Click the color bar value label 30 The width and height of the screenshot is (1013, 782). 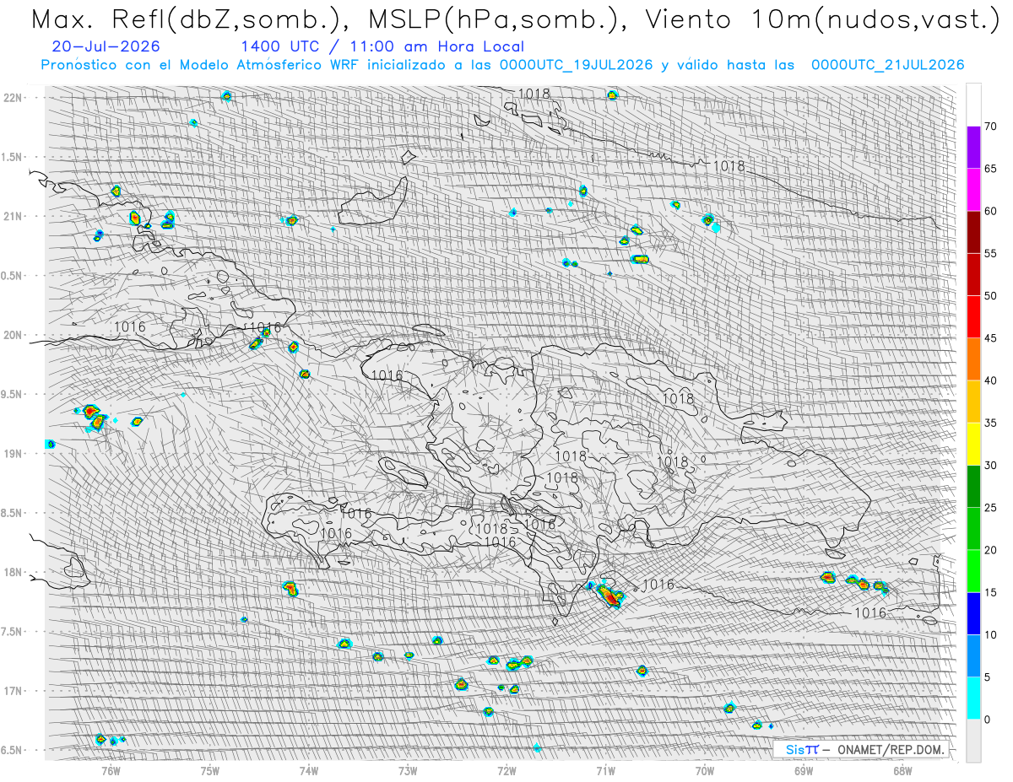click(990, 465)
